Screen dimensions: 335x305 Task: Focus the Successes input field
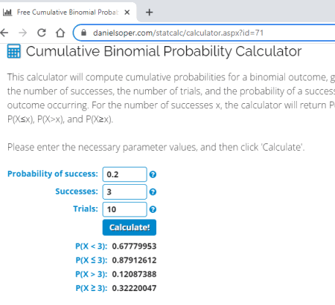124,191
